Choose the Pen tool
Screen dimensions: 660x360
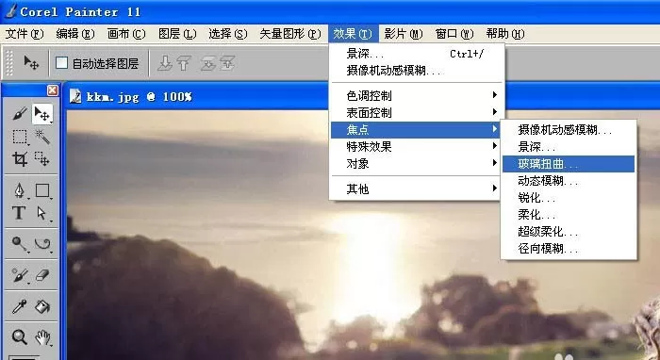point(20,190)
